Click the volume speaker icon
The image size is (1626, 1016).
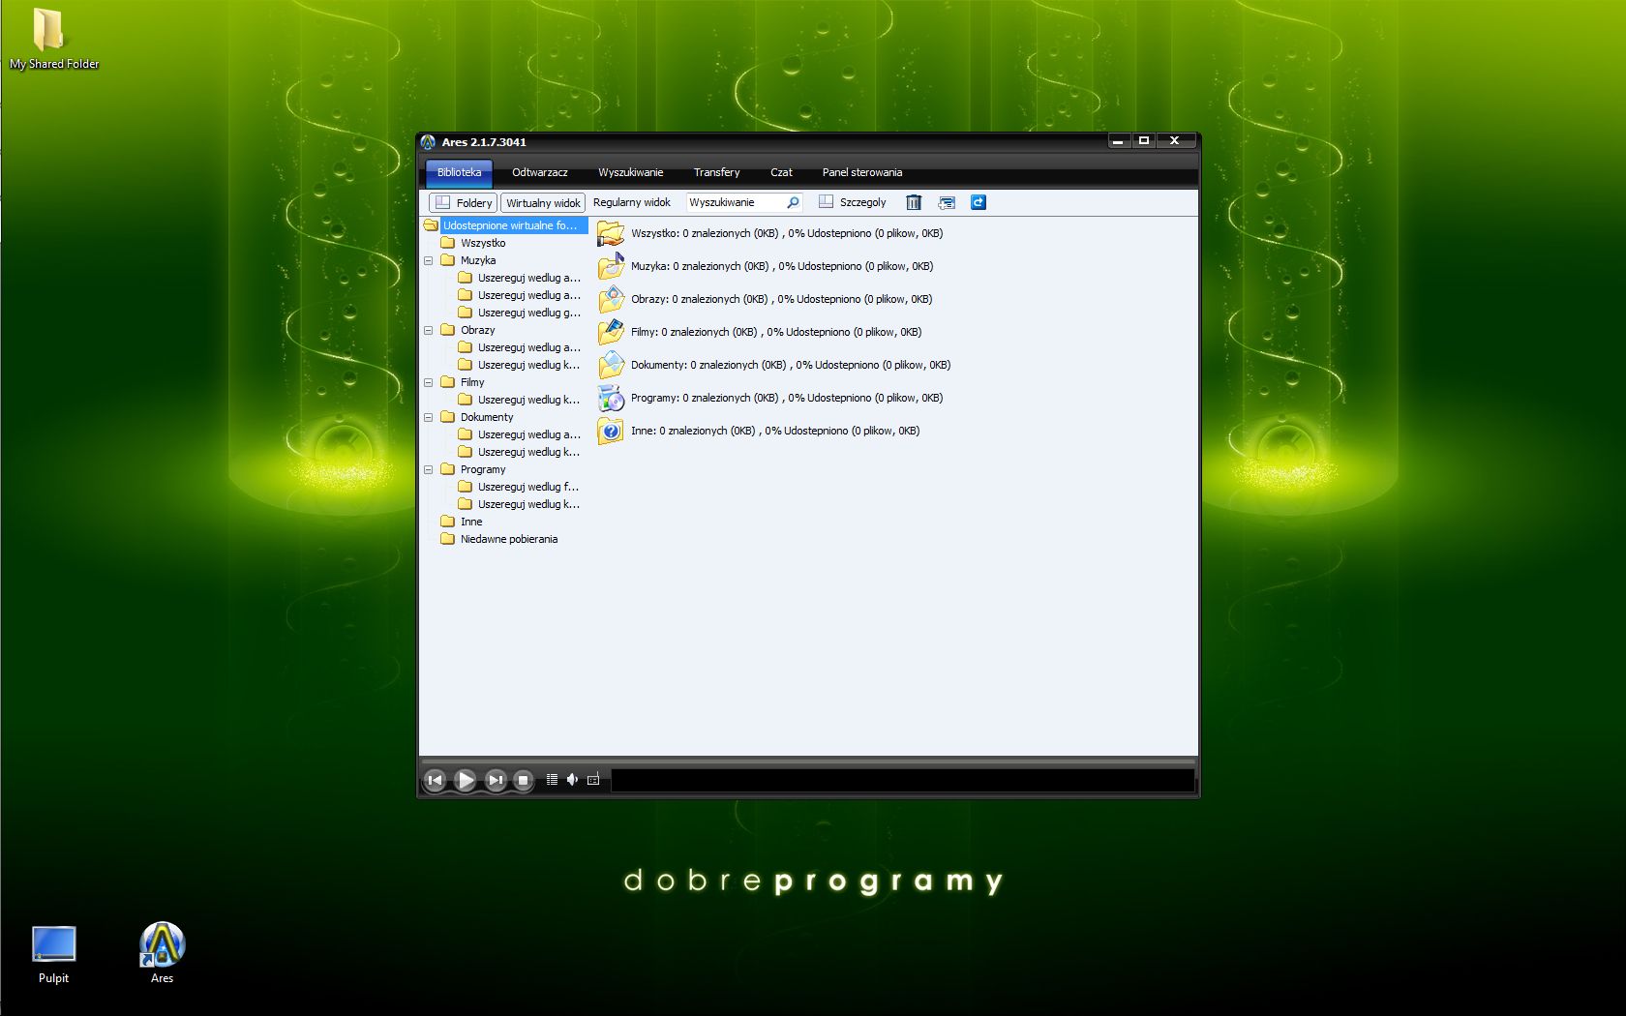(x=572, y=780)
